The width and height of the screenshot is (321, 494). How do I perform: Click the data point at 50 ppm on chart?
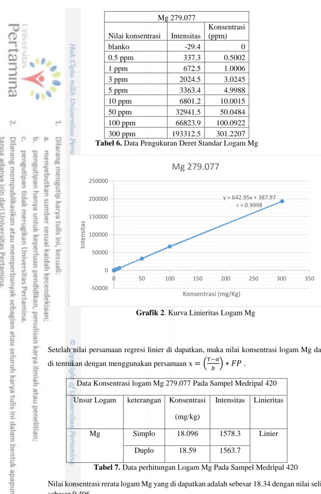pos(142,258)
